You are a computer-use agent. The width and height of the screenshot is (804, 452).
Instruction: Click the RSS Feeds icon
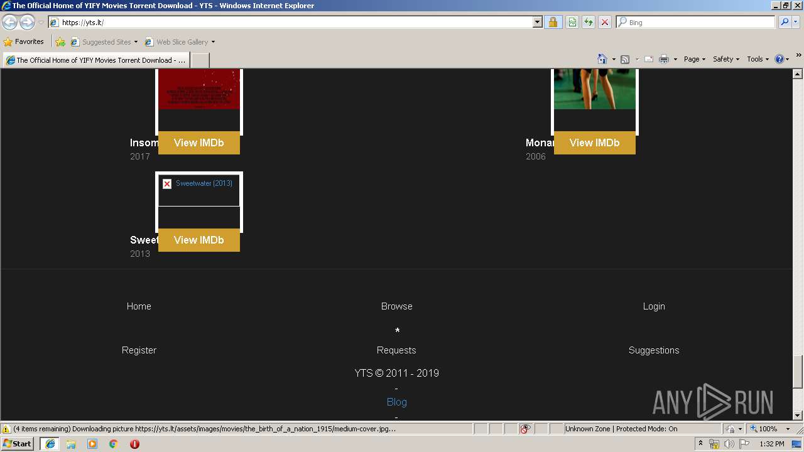pyautogui.click(x=625, y=59)
